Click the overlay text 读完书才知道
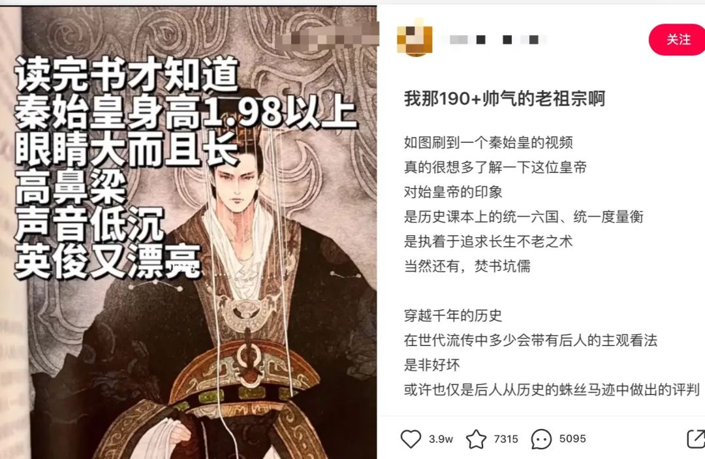 [127, 74]
